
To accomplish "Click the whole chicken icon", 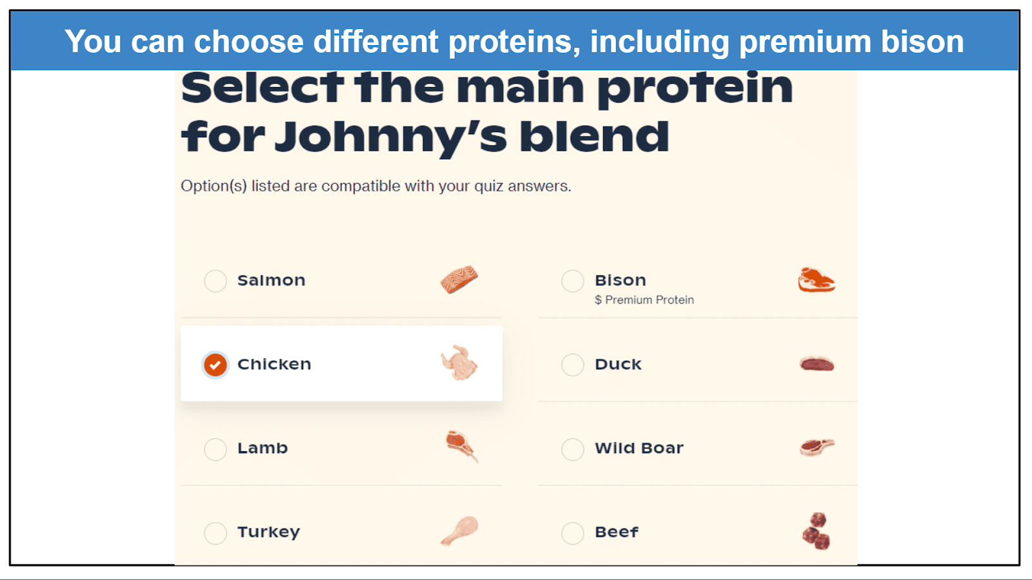I will 459,363.
